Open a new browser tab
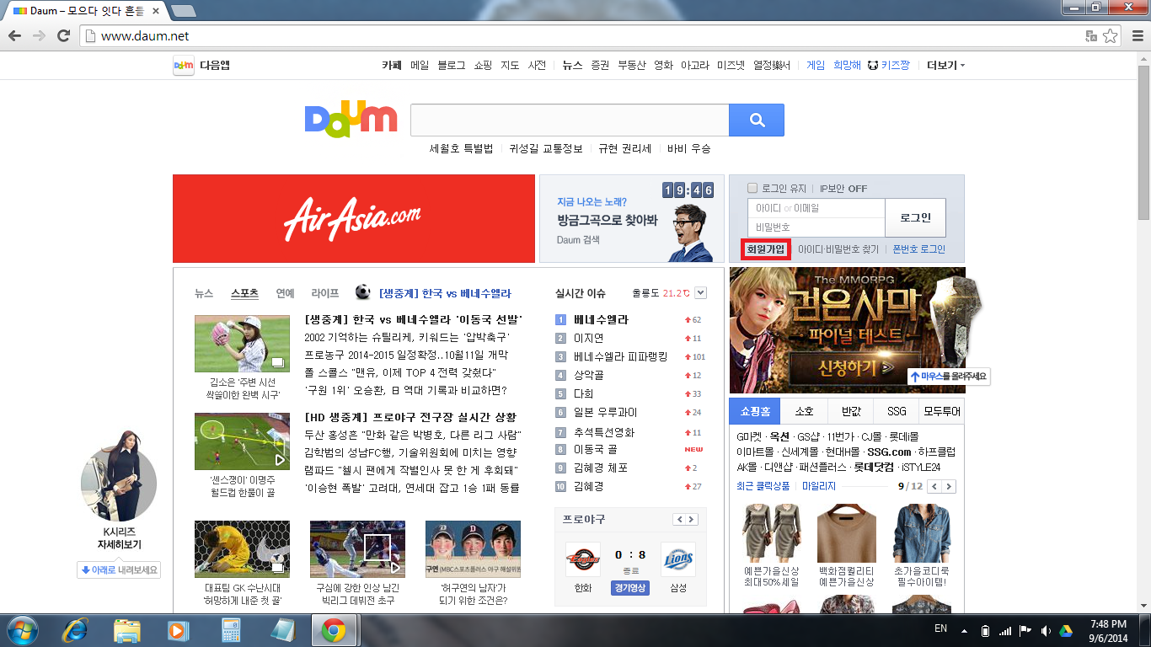Screen dimensions: 1151x647 tap(183, 11)
